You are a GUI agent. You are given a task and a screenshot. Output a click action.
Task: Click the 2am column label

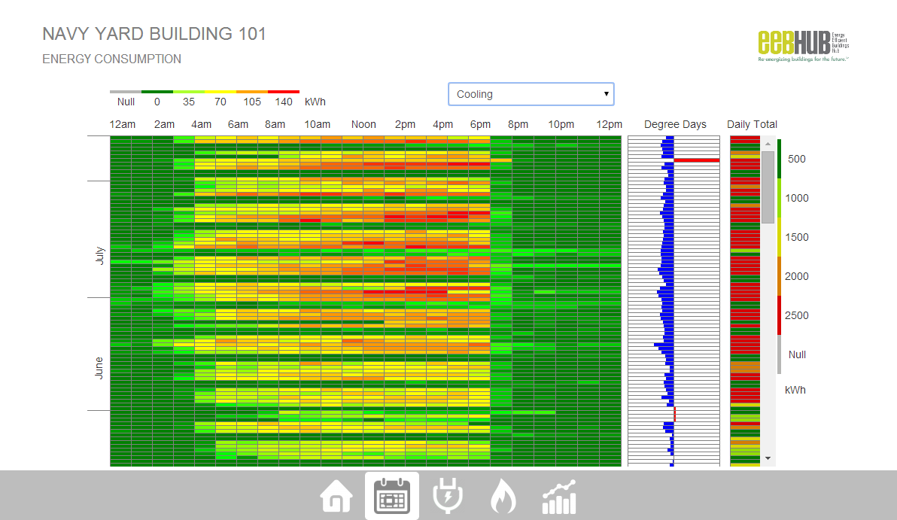[x=164, y=124]
